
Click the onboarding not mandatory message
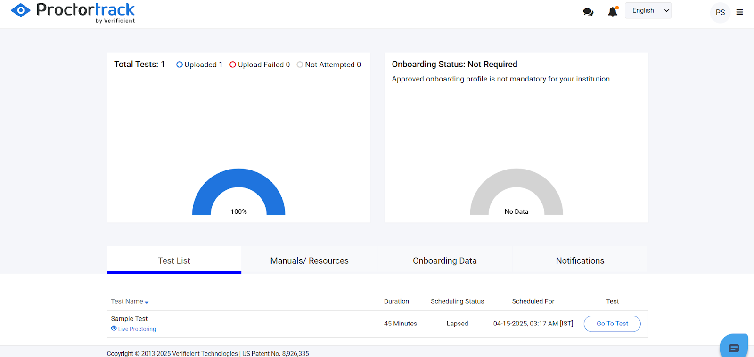click(501, 79)
